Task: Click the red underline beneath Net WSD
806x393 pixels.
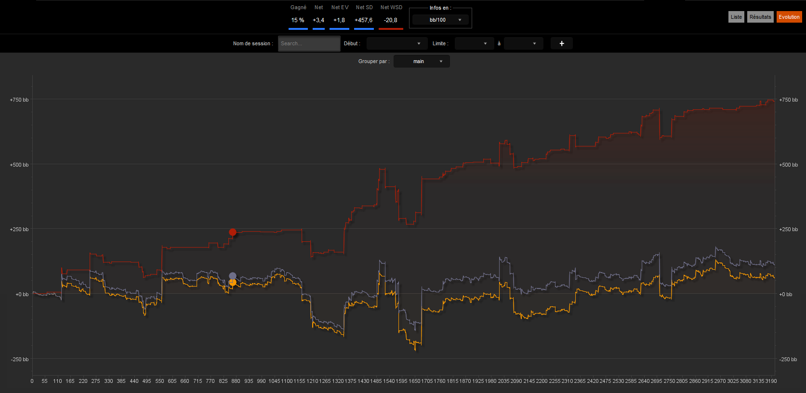Action: pyautogui.click(x=391, y=29)
